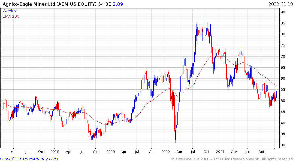Click the 75 price axis label

283,45
